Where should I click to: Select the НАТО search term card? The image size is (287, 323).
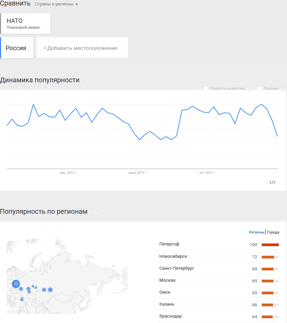(x=26, y=24)
